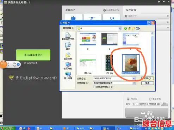
Task: Click the 取消 cancel button
Action: (148, 83)
